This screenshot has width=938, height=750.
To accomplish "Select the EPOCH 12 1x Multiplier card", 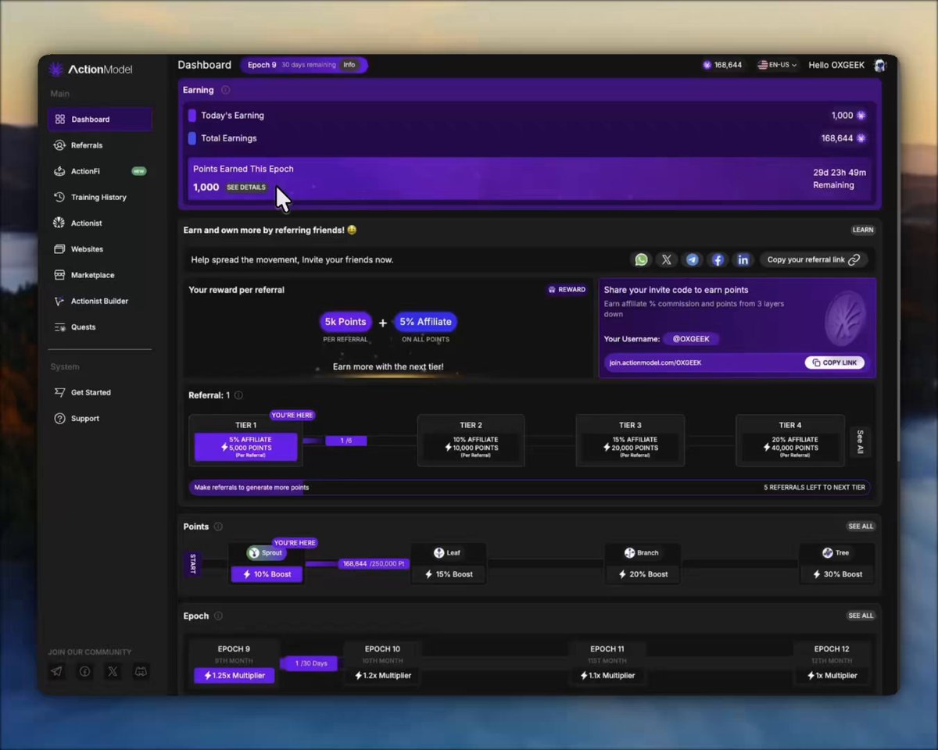I will pyautogui.click(x=832, y=663).
